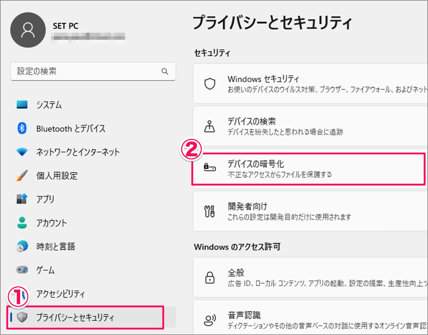The height and width of the screenshot is (335, 428).
Task: Go to アカウント settings
Action: (x=51, y=223)
